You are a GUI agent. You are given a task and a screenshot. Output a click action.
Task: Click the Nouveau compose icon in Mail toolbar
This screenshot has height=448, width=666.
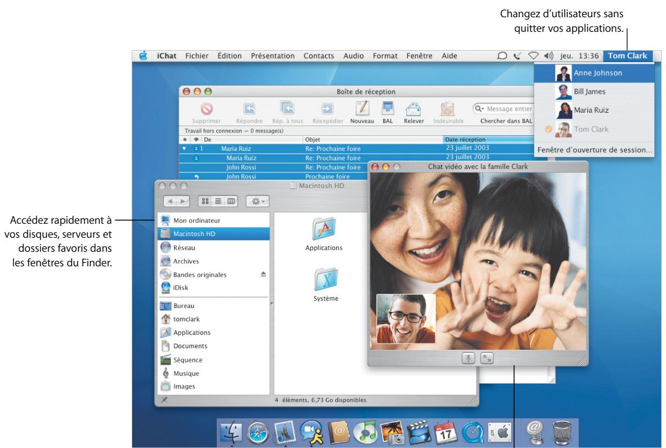click(362, 109)
